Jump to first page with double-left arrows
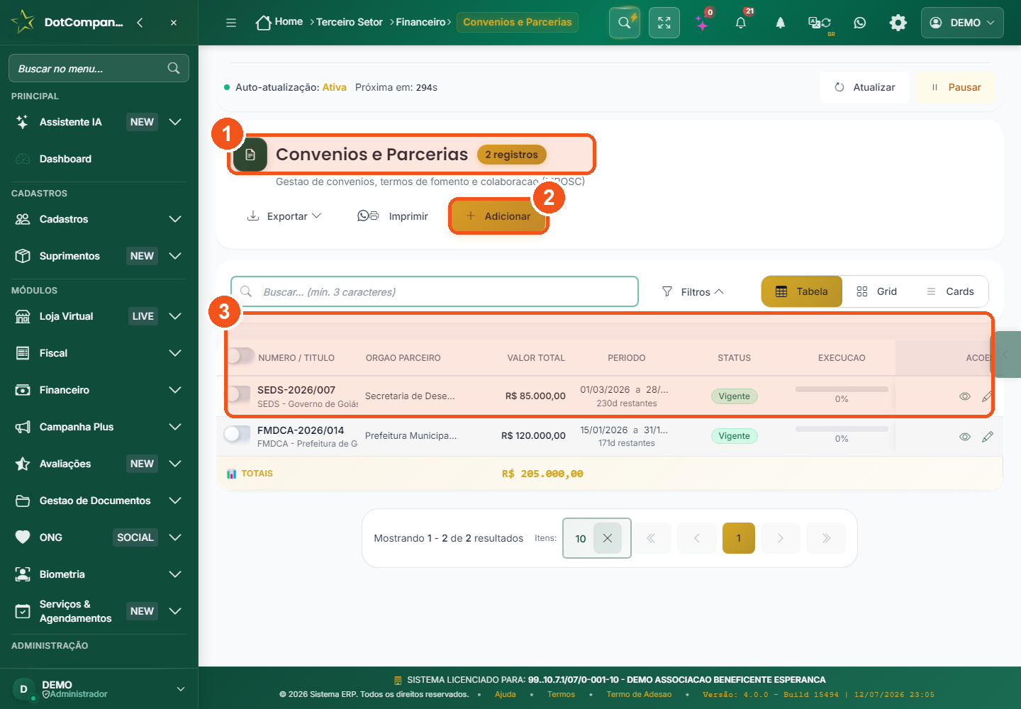This screenshot has width=1021, height=709. pyautogui.click(x=651, y=538)
